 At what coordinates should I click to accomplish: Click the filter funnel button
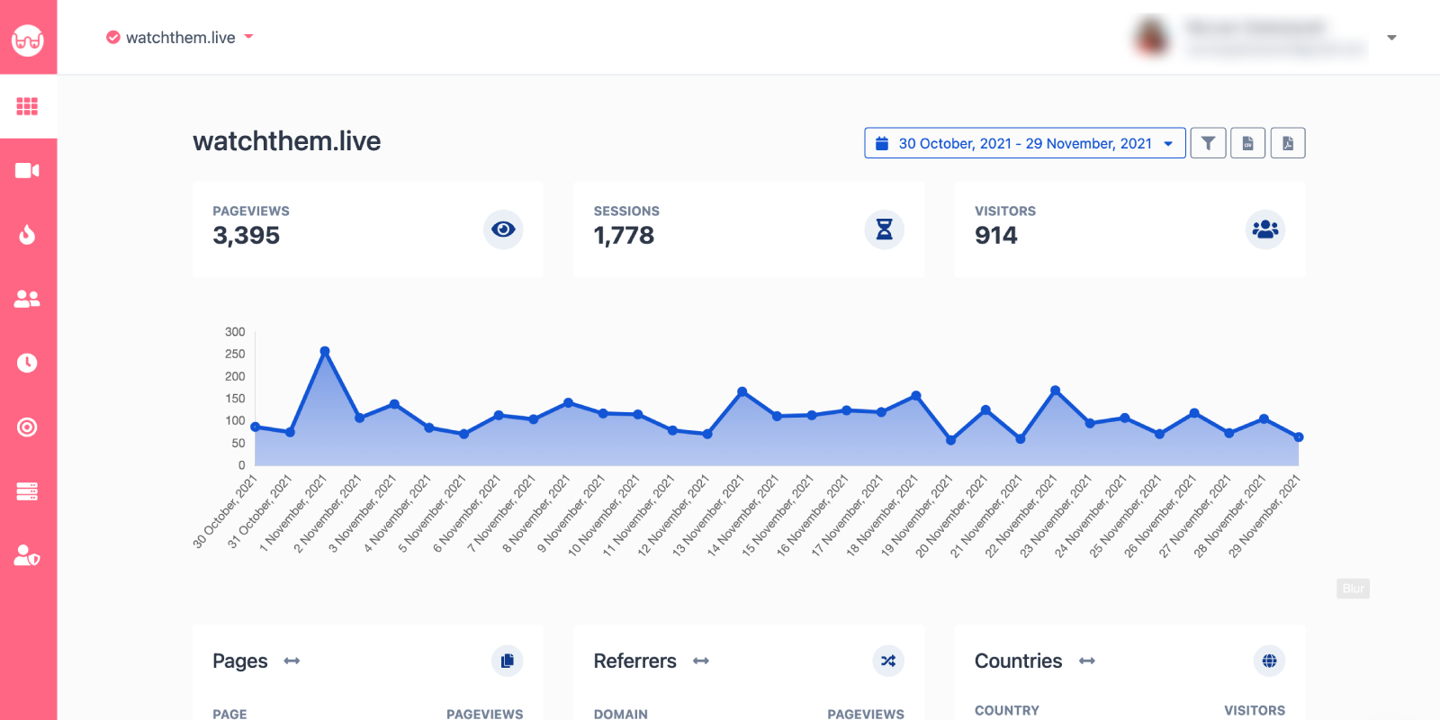(x=1208, y=143)
